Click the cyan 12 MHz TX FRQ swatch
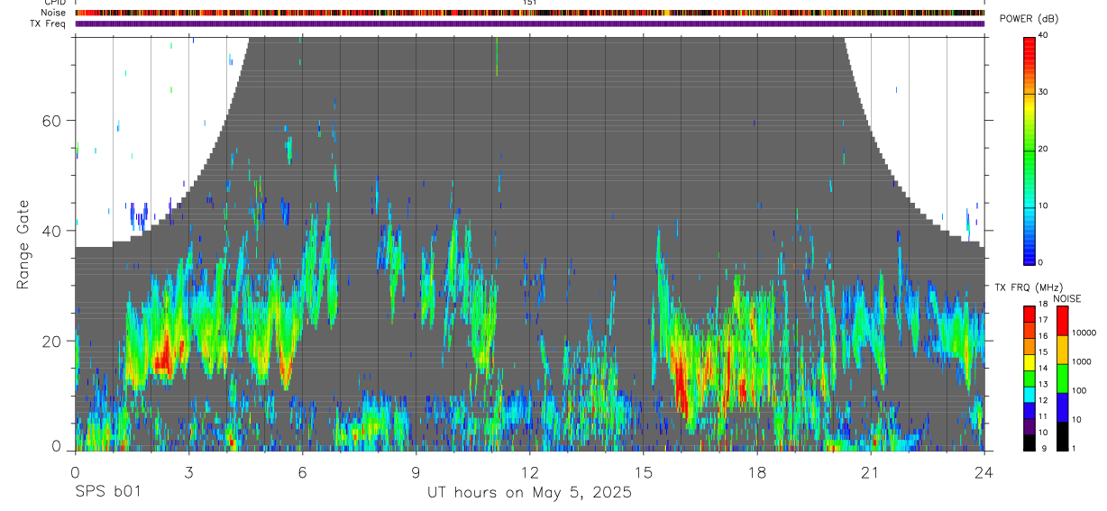Image resolution: width=1107 pixels, height=511 pixels. [1029, 393]
